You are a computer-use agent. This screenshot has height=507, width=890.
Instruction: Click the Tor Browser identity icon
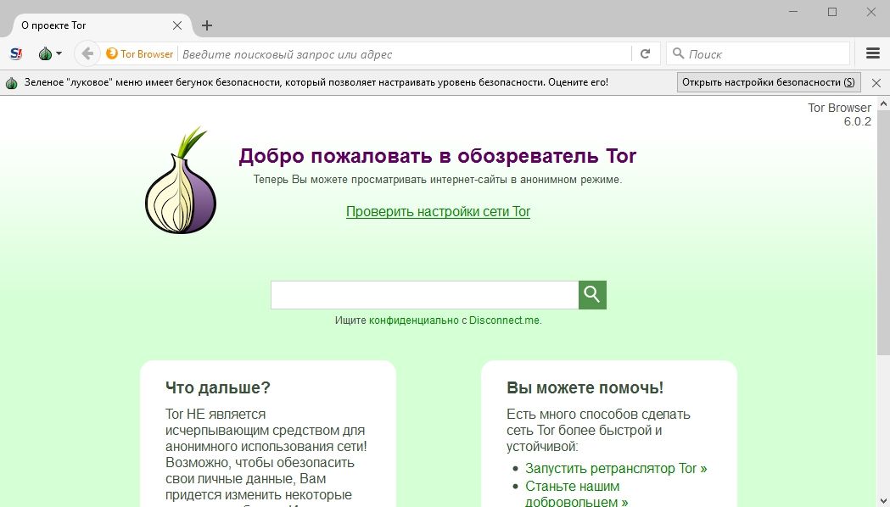[112, 54]
